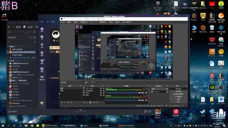Pop out OBS audio mixer dock panel
Screen dimensions: 228x128
click(148, 86)
